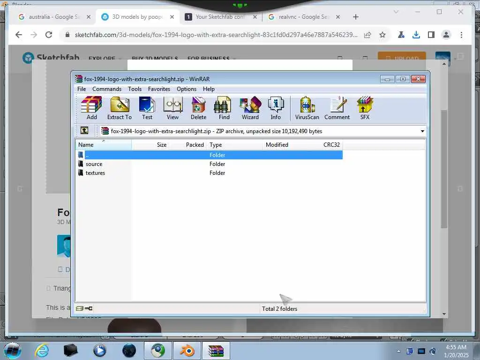Sort by the Packed column
480x360 pixels.
coord(187,145)
